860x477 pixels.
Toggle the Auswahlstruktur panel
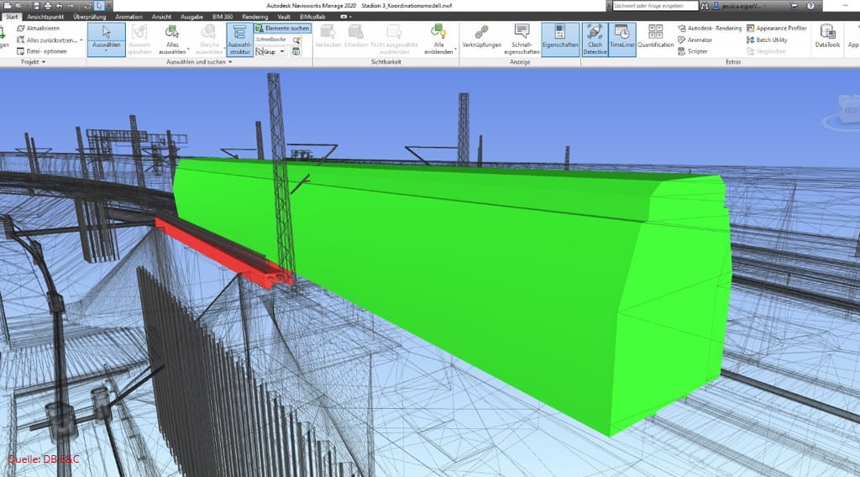click(x=239, y=39)
